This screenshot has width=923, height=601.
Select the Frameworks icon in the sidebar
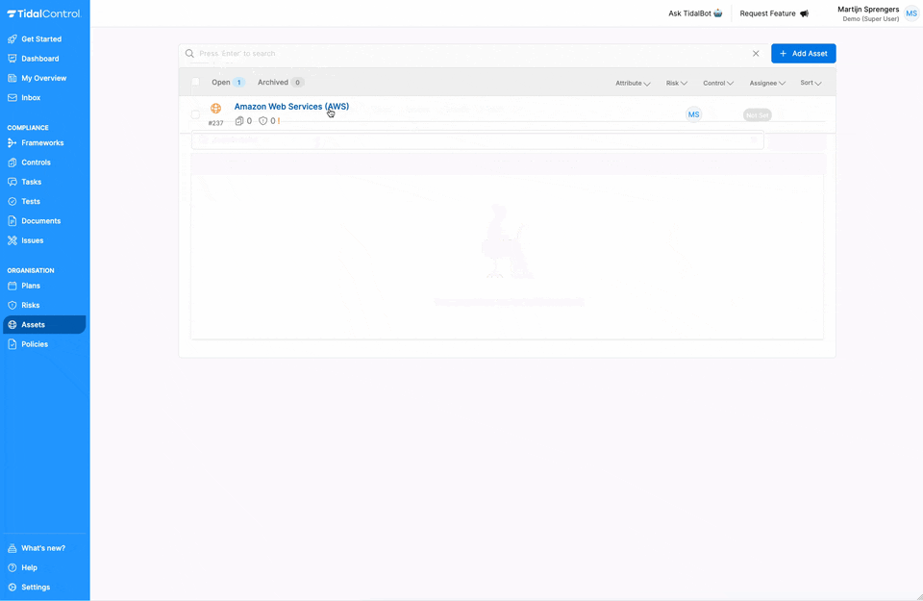[12, 141]
